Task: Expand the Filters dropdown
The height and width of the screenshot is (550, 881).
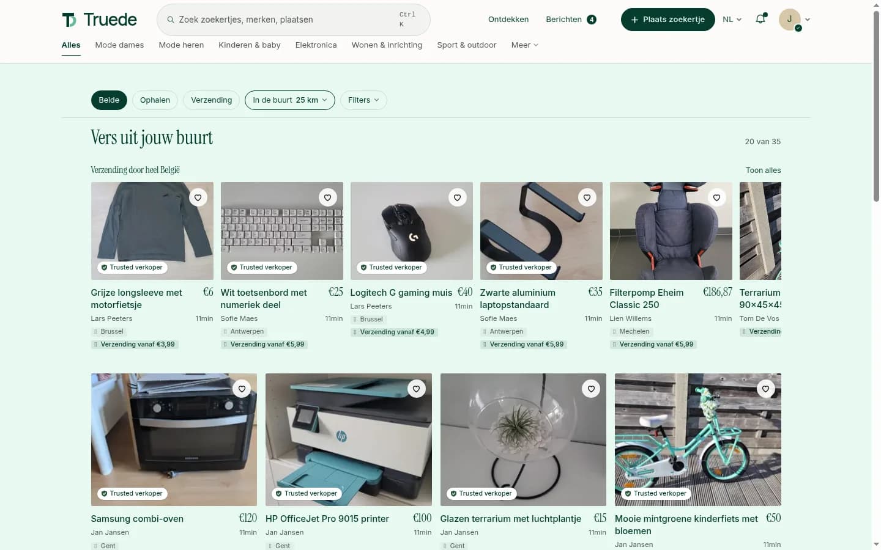Action: pyautogui.click(x=363, y=100)
